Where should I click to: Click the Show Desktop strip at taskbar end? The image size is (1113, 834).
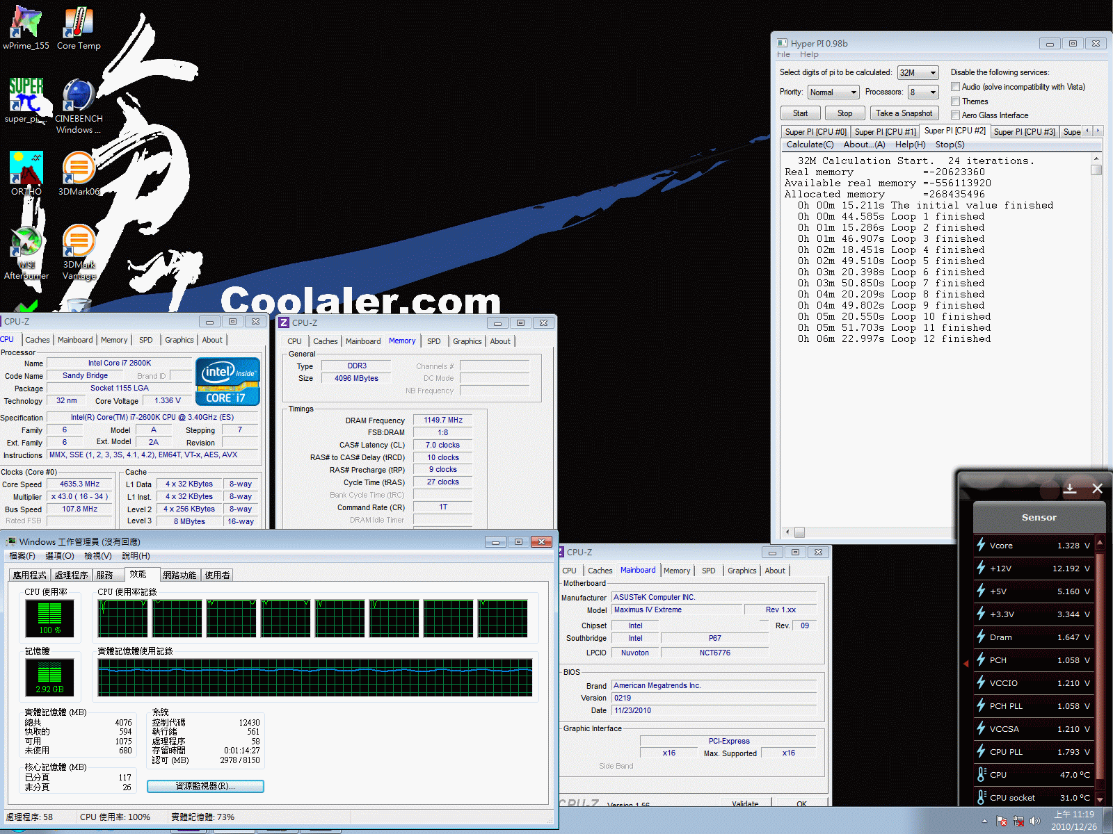pyautogui.click(x=1107, y=820)
